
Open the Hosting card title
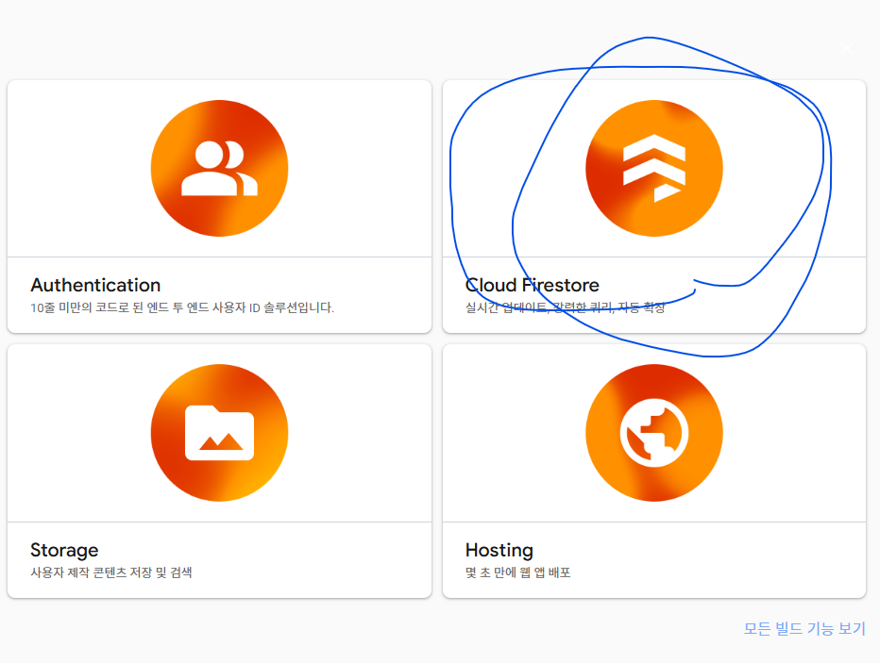[x=499, y=550]
